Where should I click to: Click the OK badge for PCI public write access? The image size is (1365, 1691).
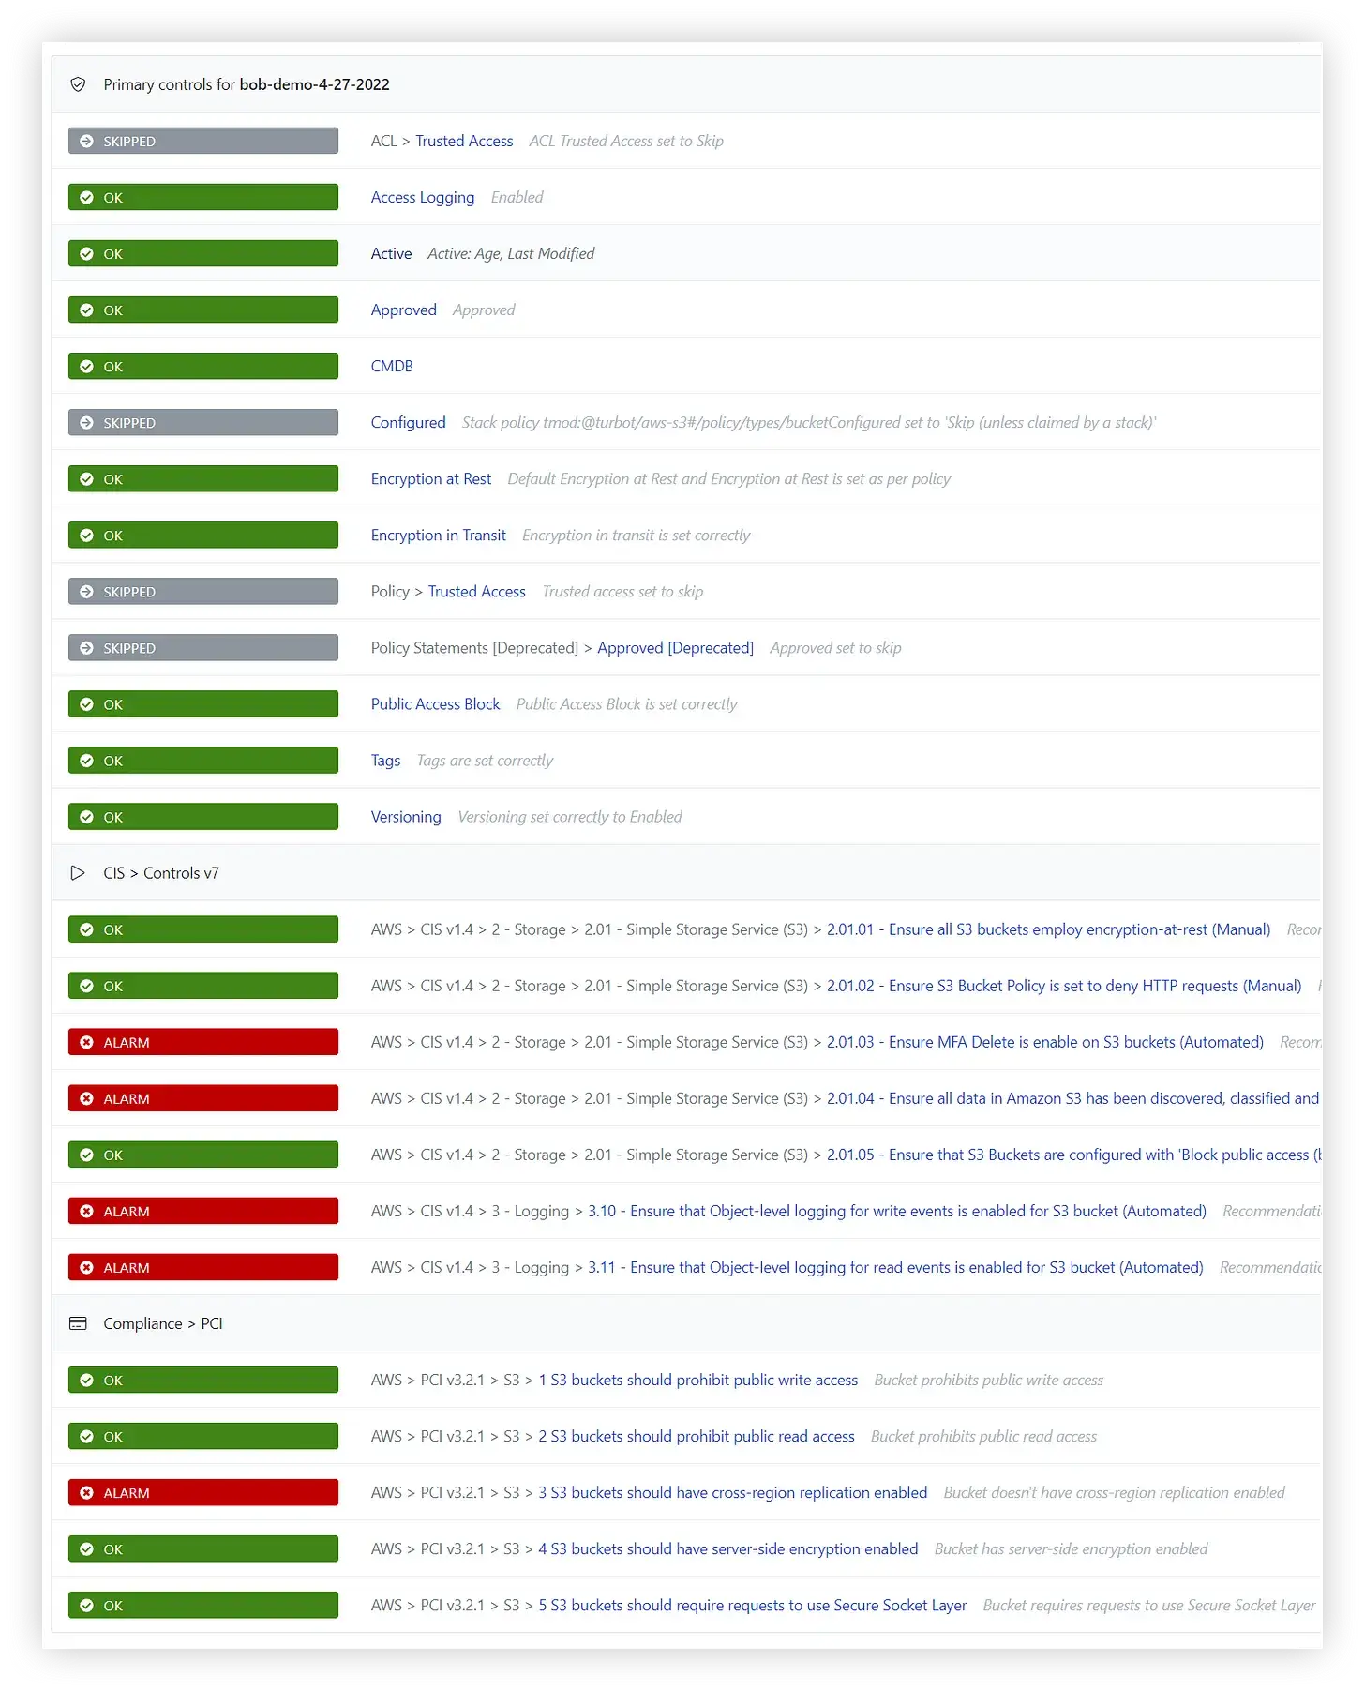[x=203, y=1380]
